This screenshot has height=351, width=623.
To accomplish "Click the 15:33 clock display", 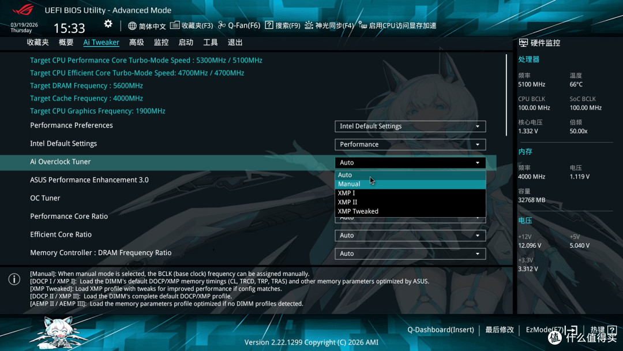I will [x=69, y=28].
